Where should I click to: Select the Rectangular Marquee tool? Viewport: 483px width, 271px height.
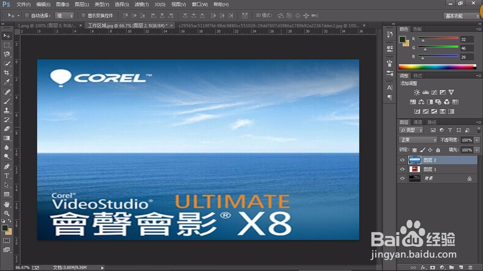tap(6, 45)
